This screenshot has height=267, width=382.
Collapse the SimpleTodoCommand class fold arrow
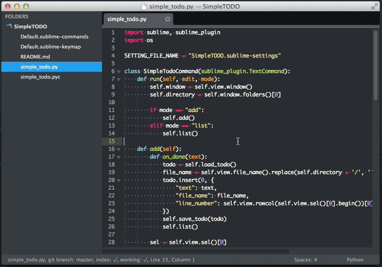[x=118, y=71]
